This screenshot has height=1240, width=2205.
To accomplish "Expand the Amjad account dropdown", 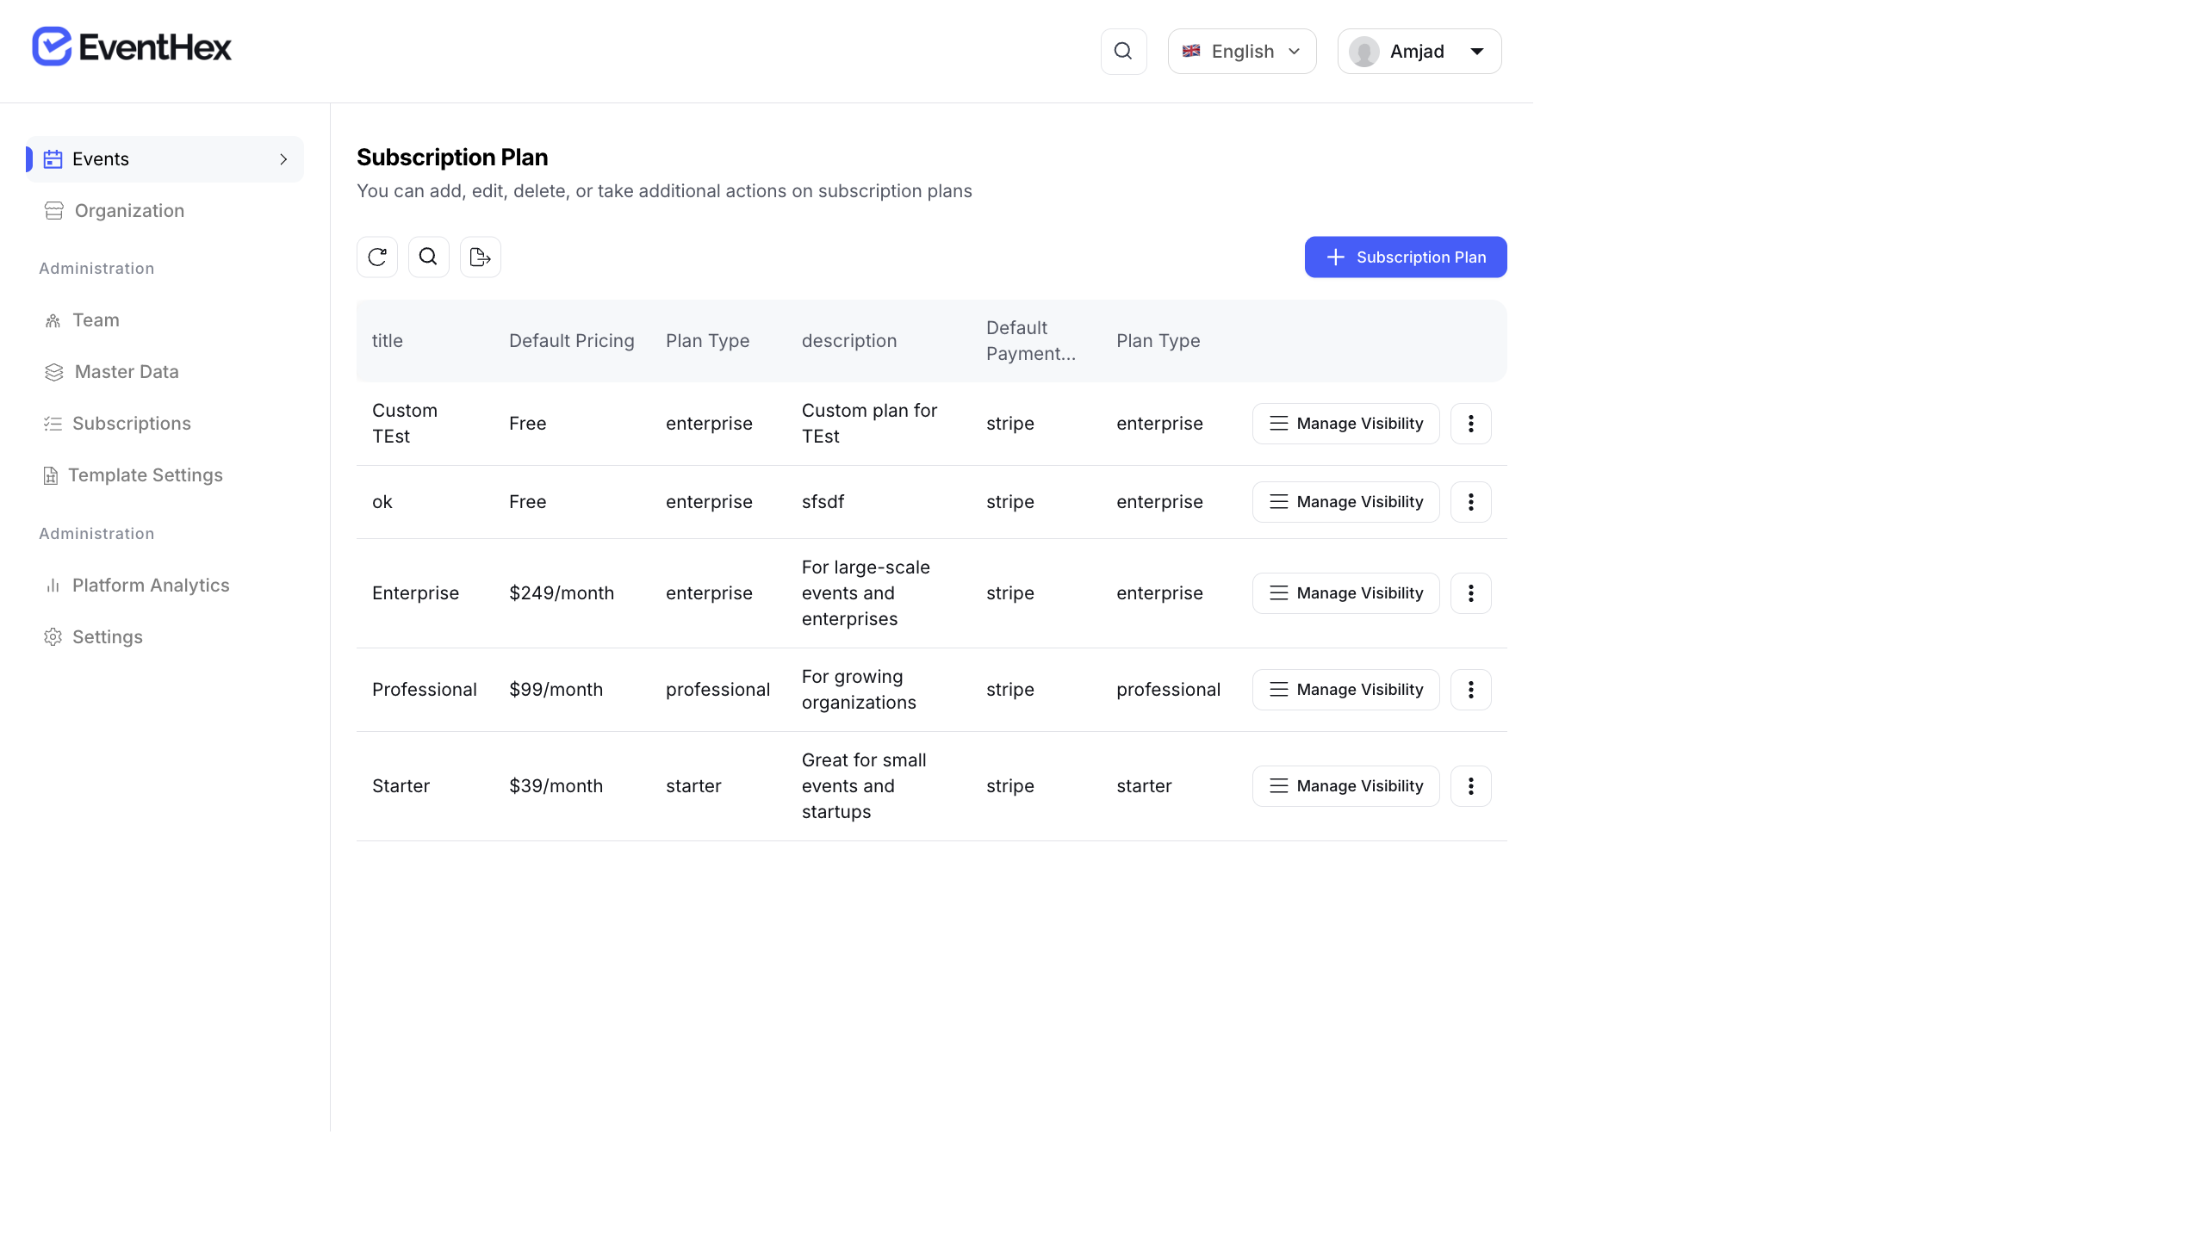I will 1476,51.
